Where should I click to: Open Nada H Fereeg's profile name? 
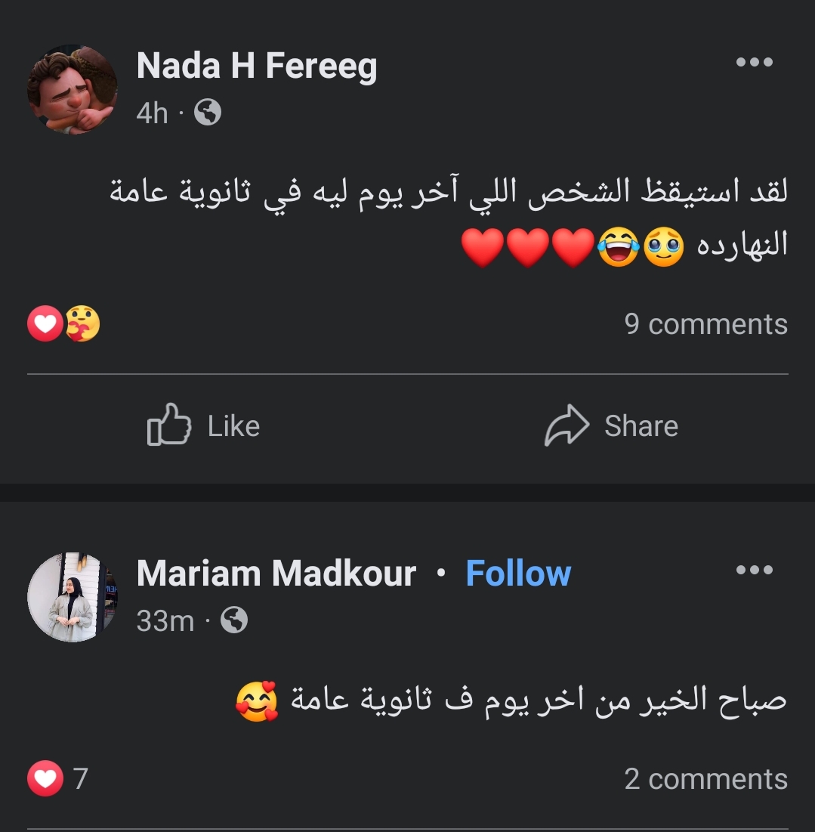click(x=257, y=66)
